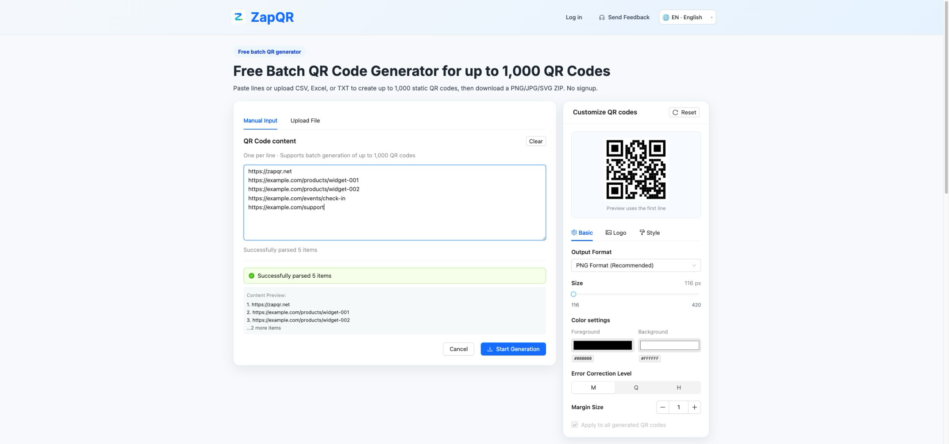This screenshot has width=949, height=444.
Task: Click the Clear button for QR content
Action: 536,141
